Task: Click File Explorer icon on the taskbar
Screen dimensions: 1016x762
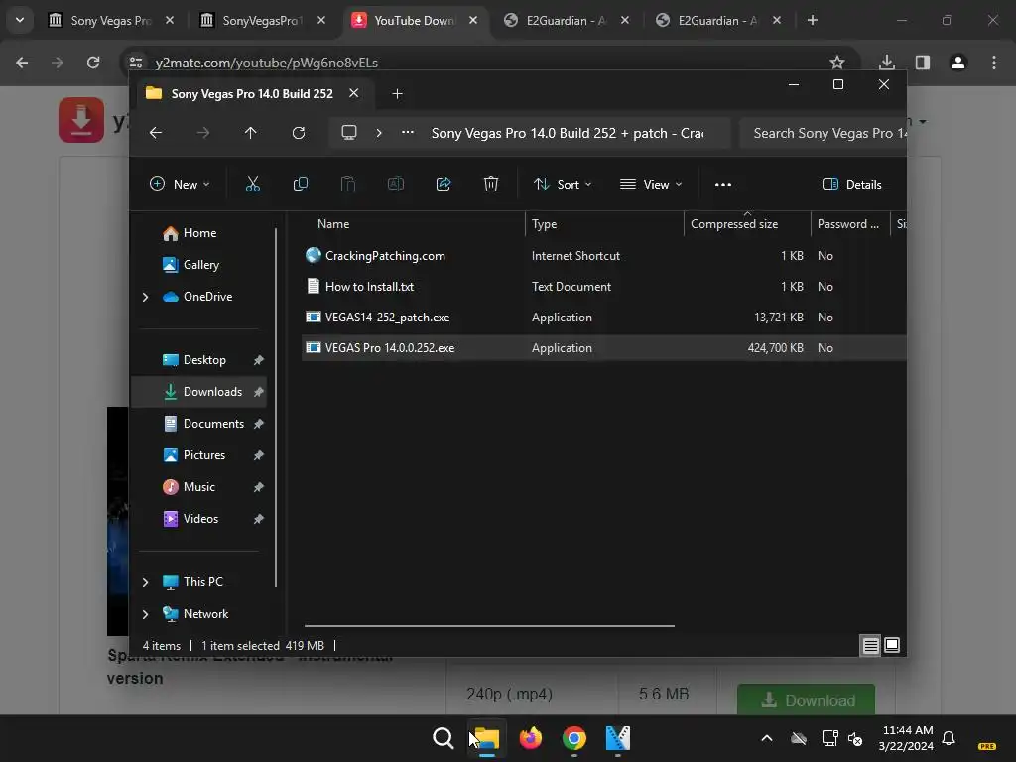Action: click(486, 738)
